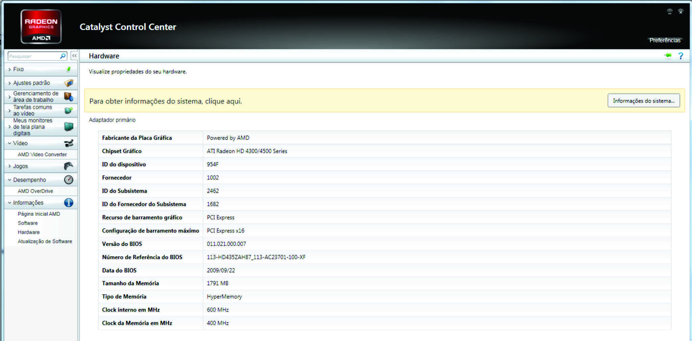Image resolution: width=692 pixels, height=341 pixels.
Task: Click the green pin icon in Hardware header
Action: coord(668,56)
